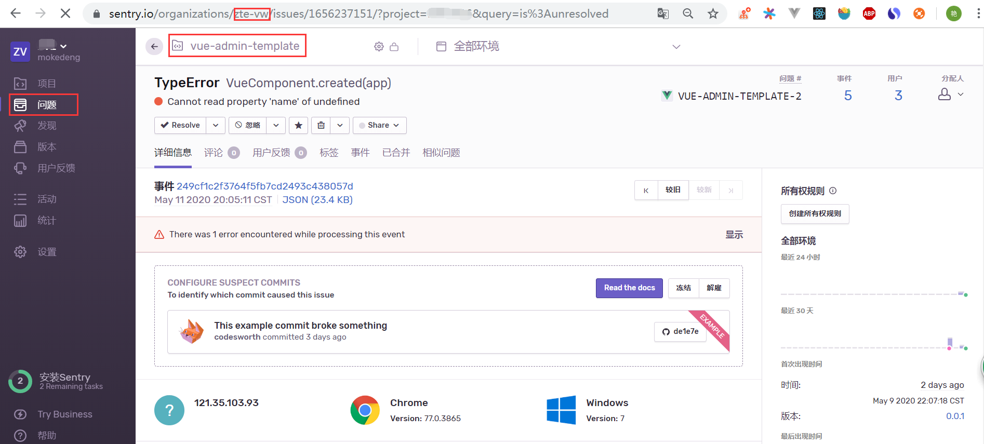984x444 pixels.
Task: Click the address bar URL
Action: coord(358,14)
